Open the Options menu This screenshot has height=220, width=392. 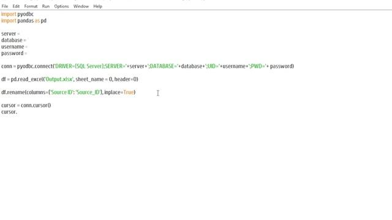point(61,6)
